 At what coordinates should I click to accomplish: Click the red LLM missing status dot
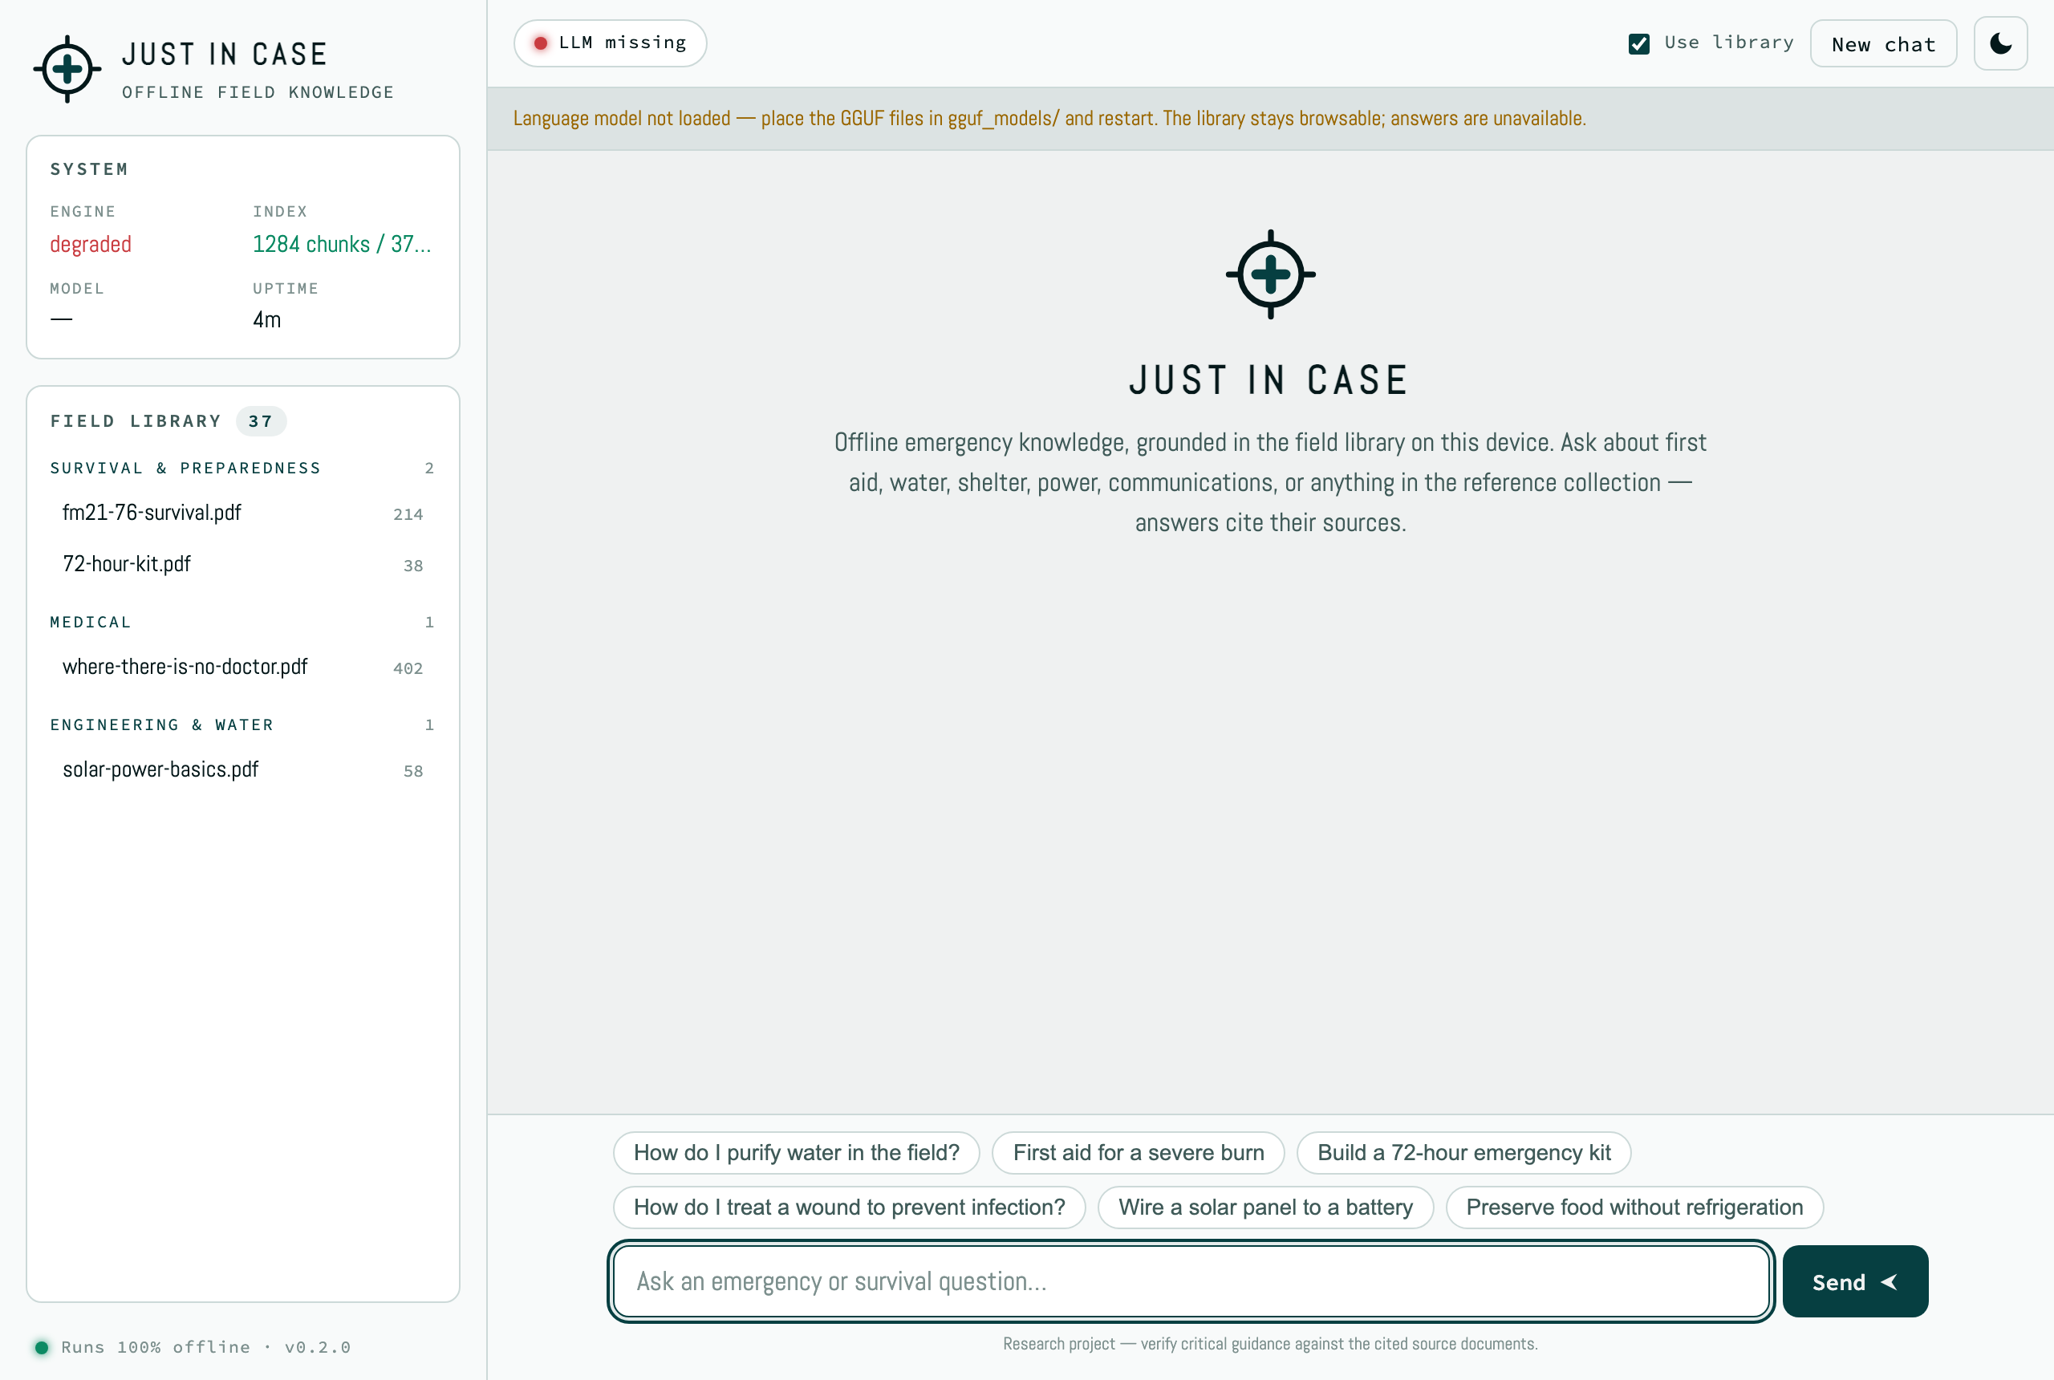[540, 43]
